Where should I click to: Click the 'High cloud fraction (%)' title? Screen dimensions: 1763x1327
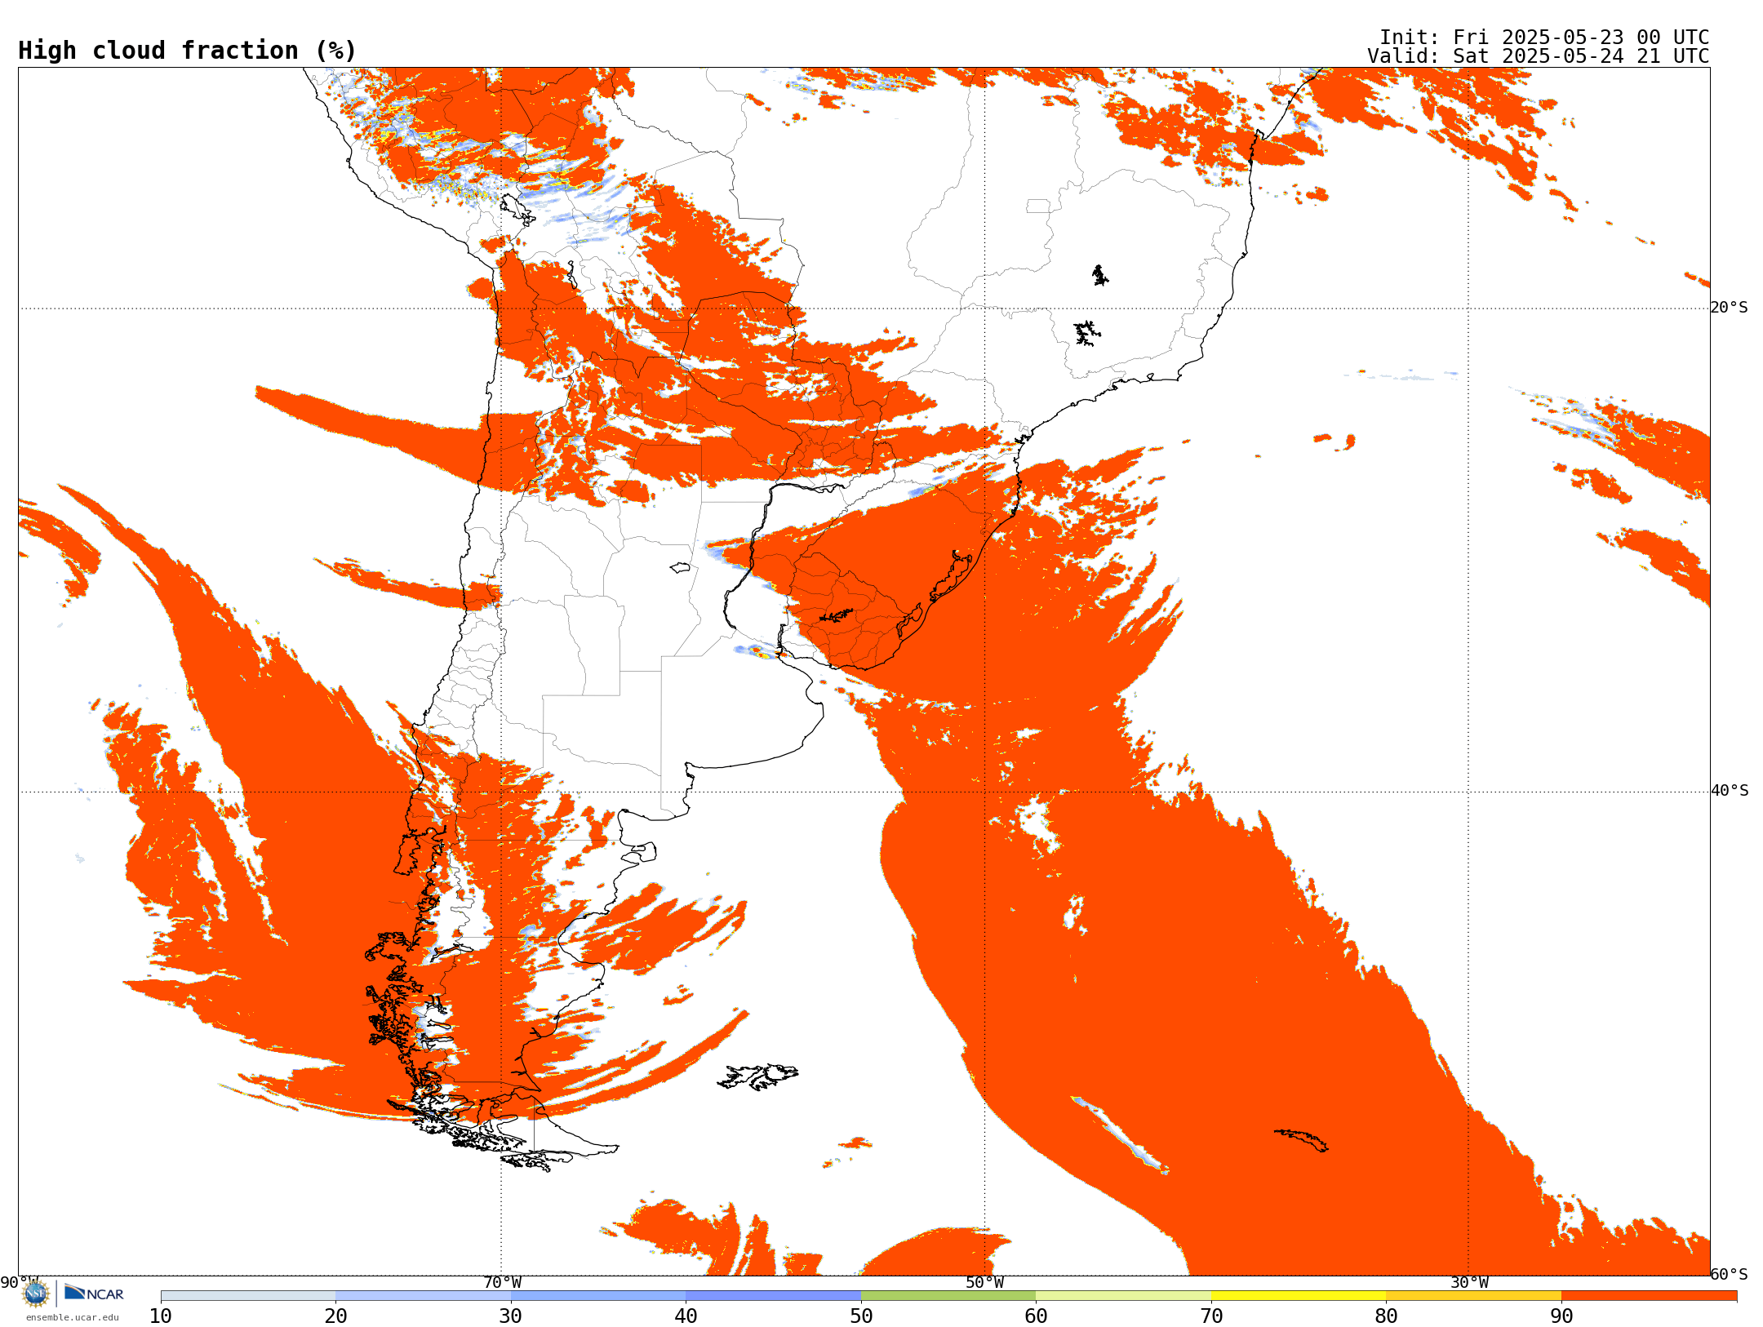click(188, 51)
